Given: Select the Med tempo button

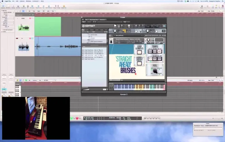Looking at the screenshot, I should (x=160, y=51).
